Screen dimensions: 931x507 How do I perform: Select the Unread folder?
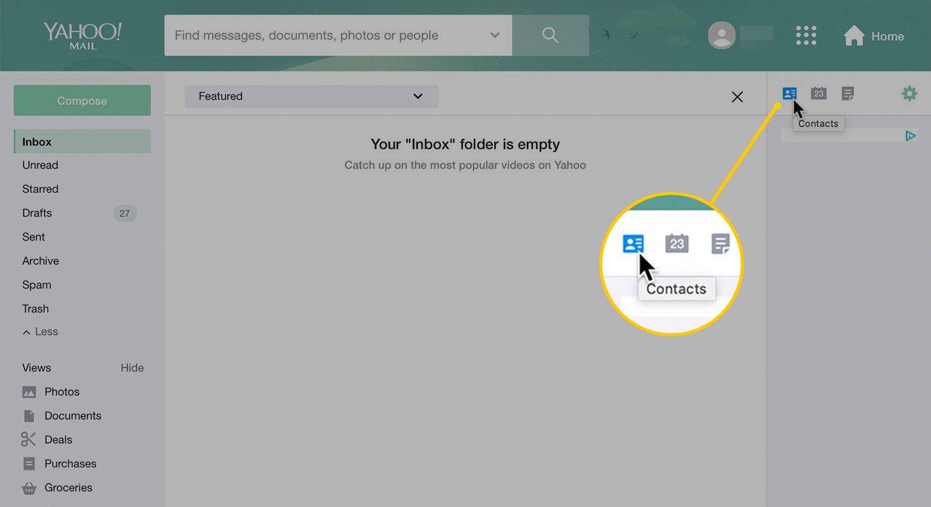[40, 165]
